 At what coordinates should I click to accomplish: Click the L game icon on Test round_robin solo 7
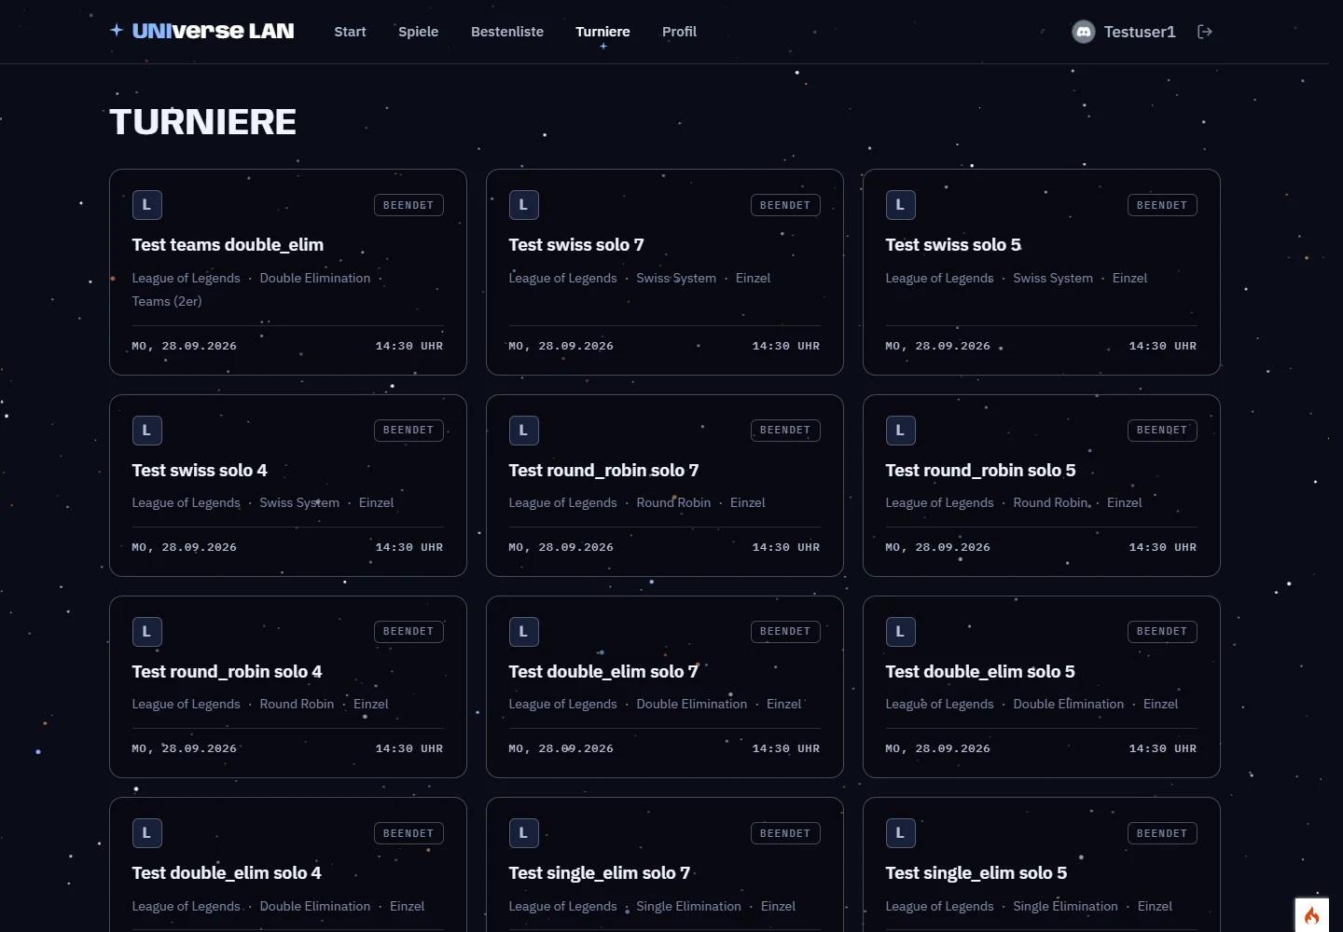[x=524, y=431]
